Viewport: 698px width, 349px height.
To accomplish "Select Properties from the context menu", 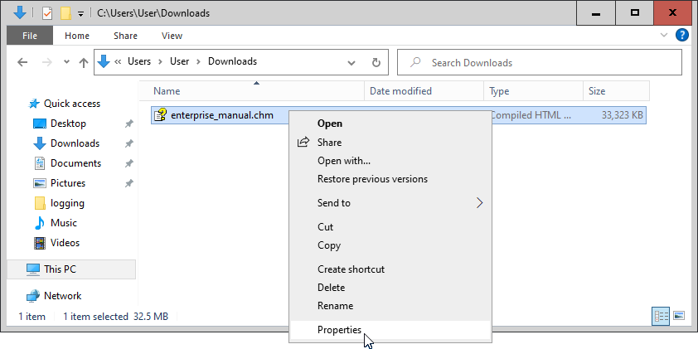I will (x=339, y=330).
